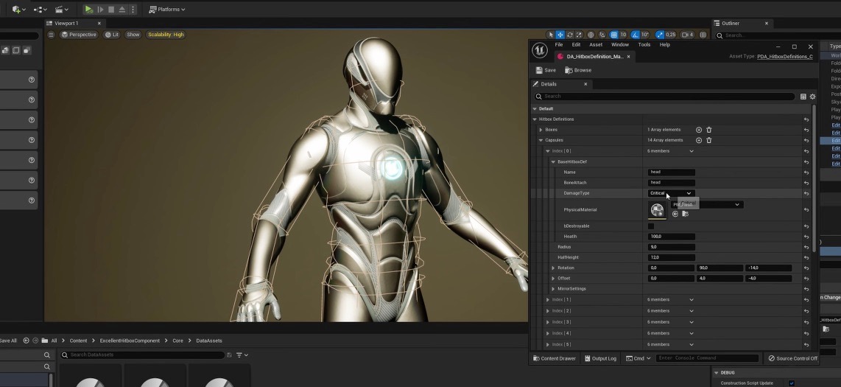Open the Output Log
841x387 pixels.
(601, 358)
